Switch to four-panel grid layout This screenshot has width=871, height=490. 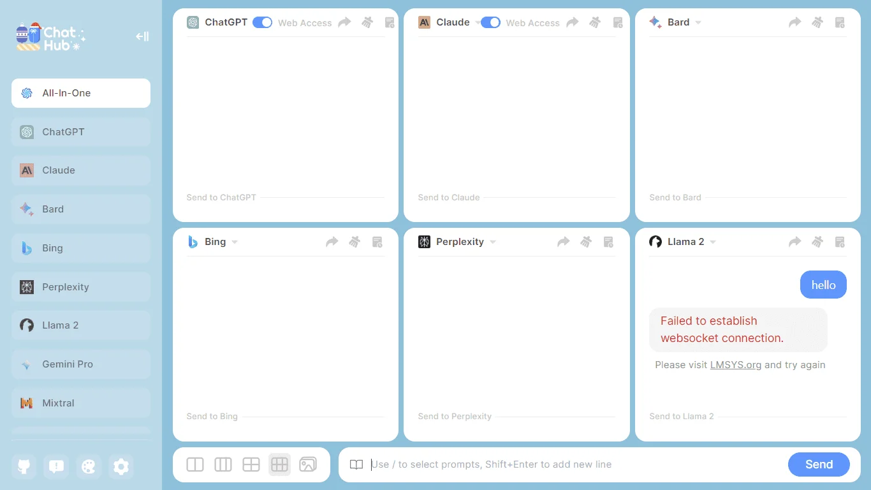click(251, 464)
